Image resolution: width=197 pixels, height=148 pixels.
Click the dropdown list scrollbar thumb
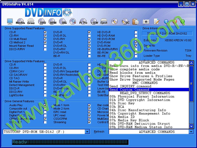coord(191,84)
